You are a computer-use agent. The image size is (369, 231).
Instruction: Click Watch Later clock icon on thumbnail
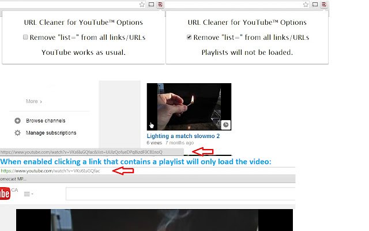coord(225,125)
